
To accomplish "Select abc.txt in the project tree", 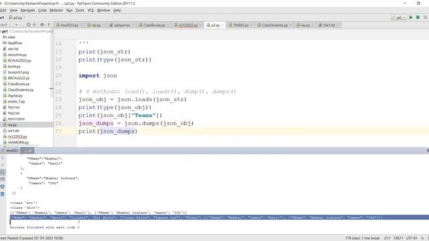I will 13,49.
